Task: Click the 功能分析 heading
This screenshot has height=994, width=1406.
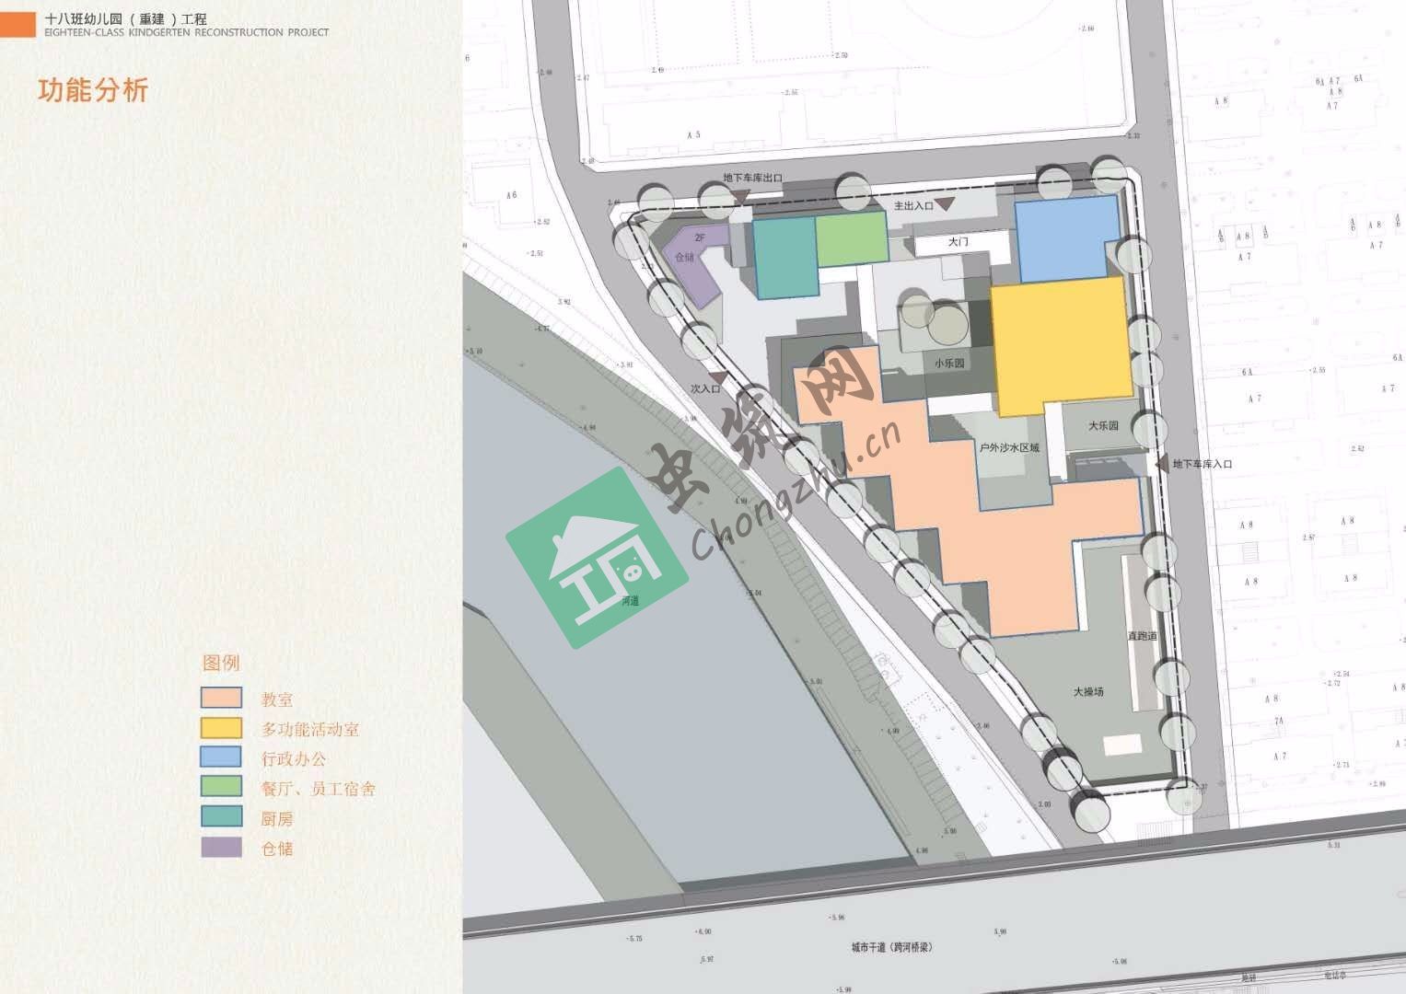Action: pyautogui.click(x=92, y=91)
